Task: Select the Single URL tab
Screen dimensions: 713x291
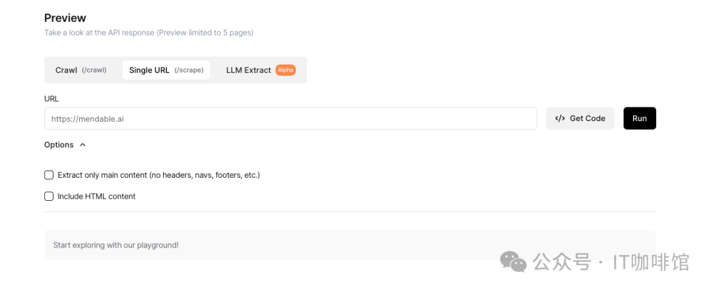Action: (166, 70)
